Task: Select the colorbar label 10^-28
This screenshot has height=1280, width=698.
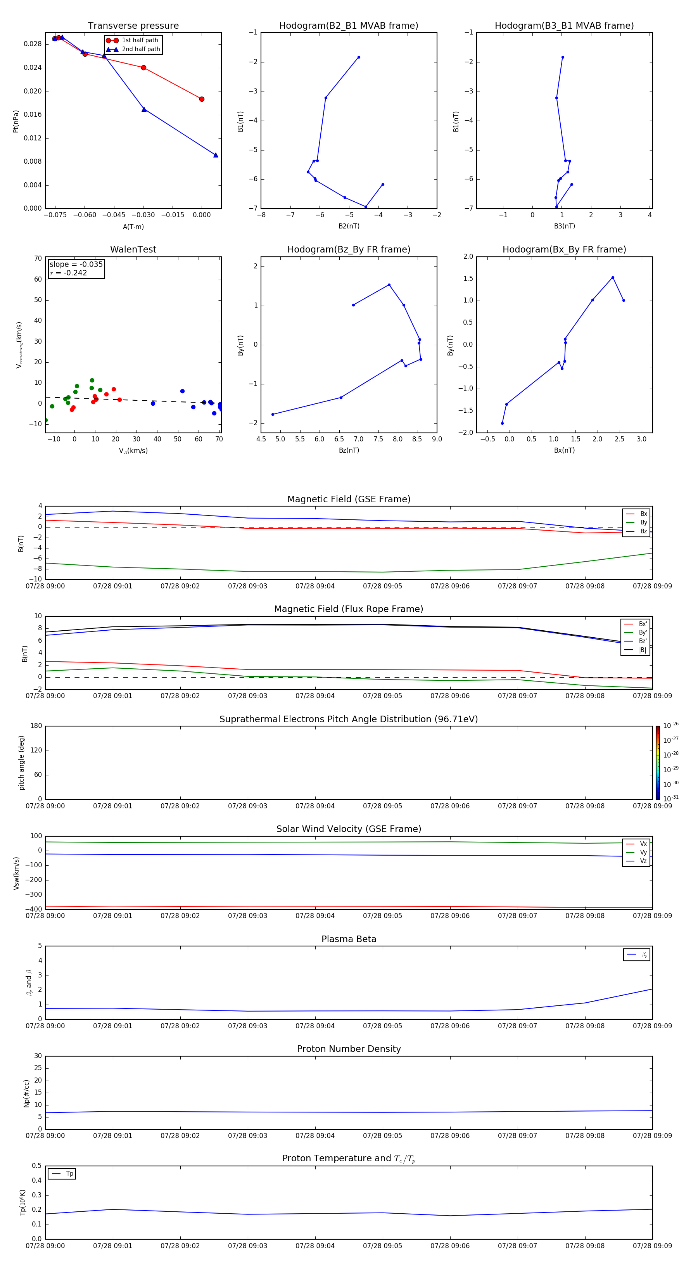Action: pos(671,754)
